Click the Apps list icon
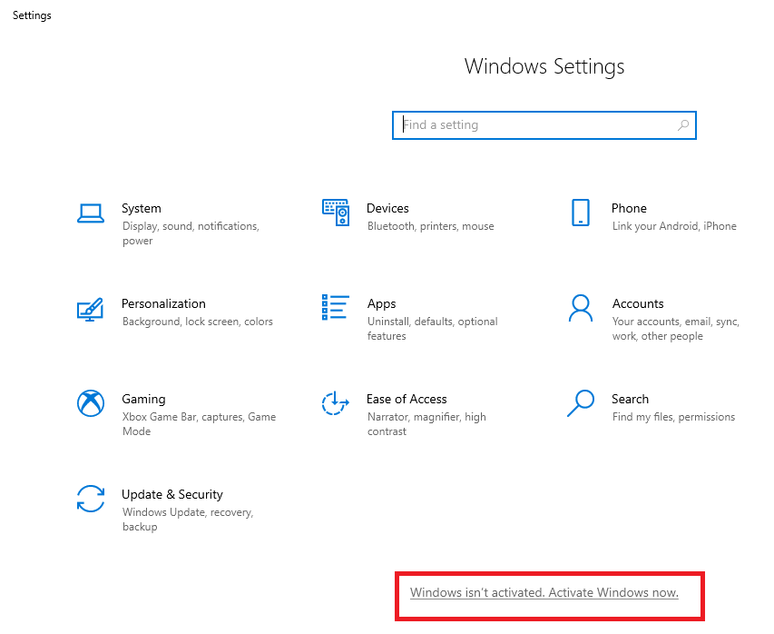Screen dimensions: 774x634 click(x=336, y=308)
